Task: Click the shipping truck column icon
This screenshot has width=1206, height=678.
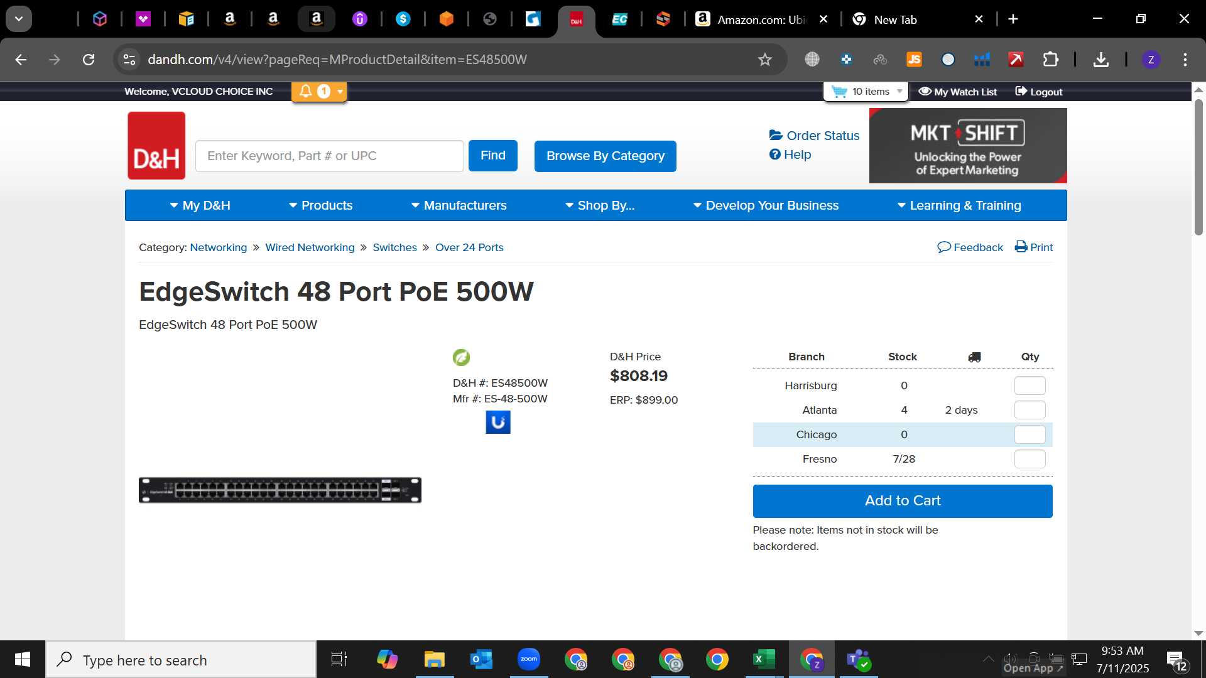Action: tap(974, 357)
